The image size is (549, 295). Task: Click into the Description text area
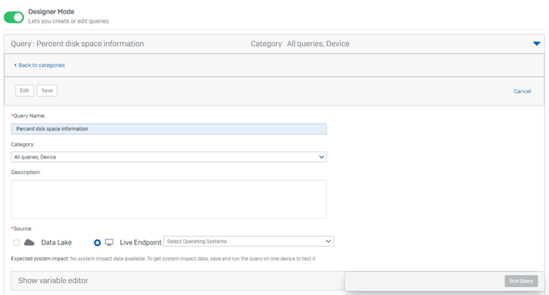[x=169, y=199]
